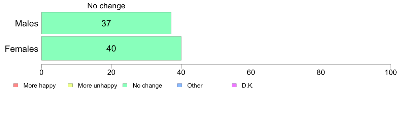400x123 pixels.
Task: Click the No change legend text
Action: click(x=147, y=86)
